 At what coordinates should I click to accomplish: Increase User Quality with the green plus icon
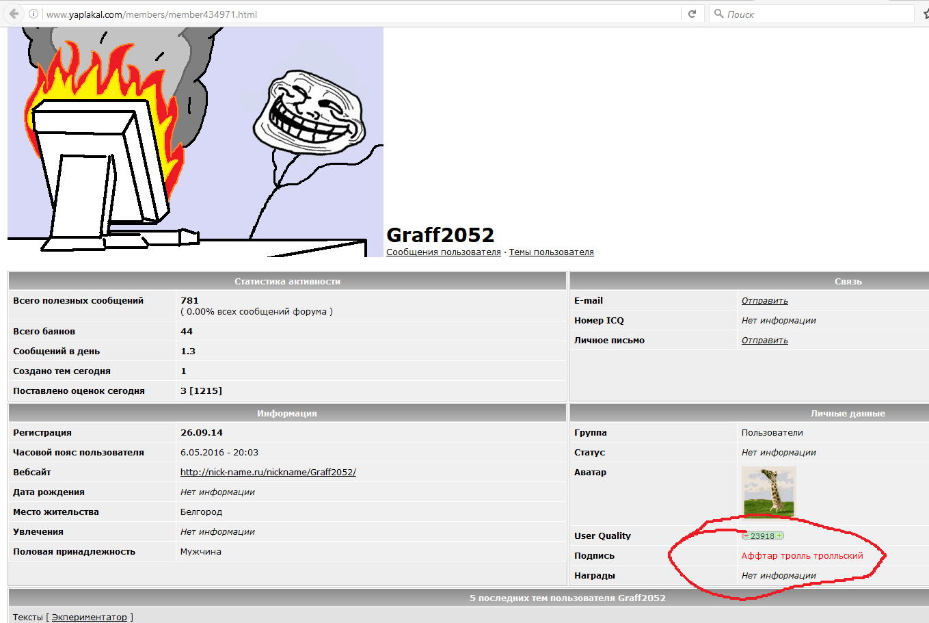779,536
